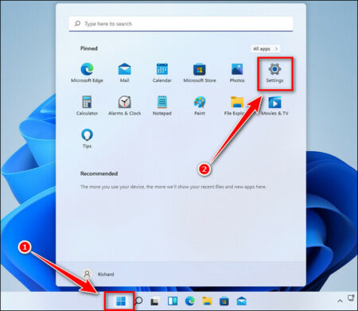Image resolution: width=358 pixels, height=311 pixels.
Task: Open File Explorer from pinned apps
Action: 236,105
